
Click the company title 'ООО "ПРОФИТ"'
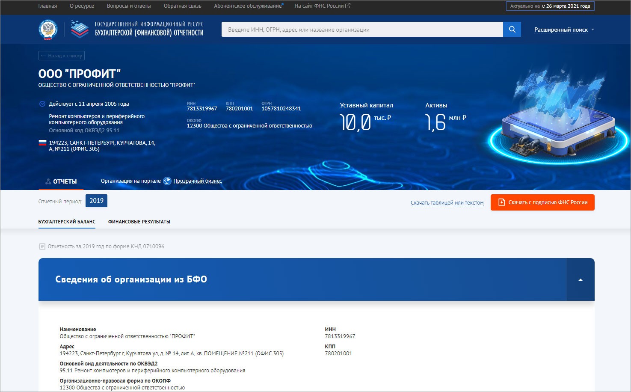pyautogui.click(x=80, y=74)
